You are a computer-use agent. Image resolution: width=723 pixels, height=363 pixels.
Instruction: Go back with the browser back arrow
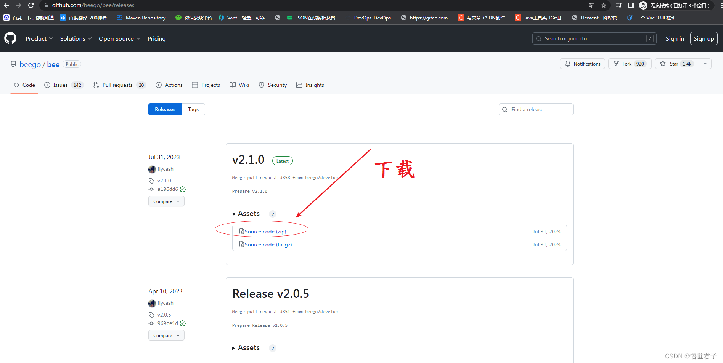coord(6,5)
